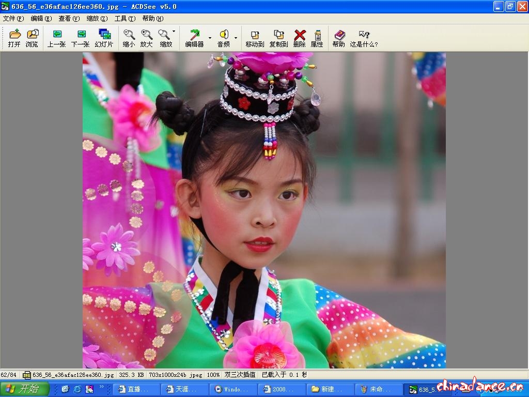The image size is (529, 397).
Task: Open the File (文件) menu
Action: [13, 19]
